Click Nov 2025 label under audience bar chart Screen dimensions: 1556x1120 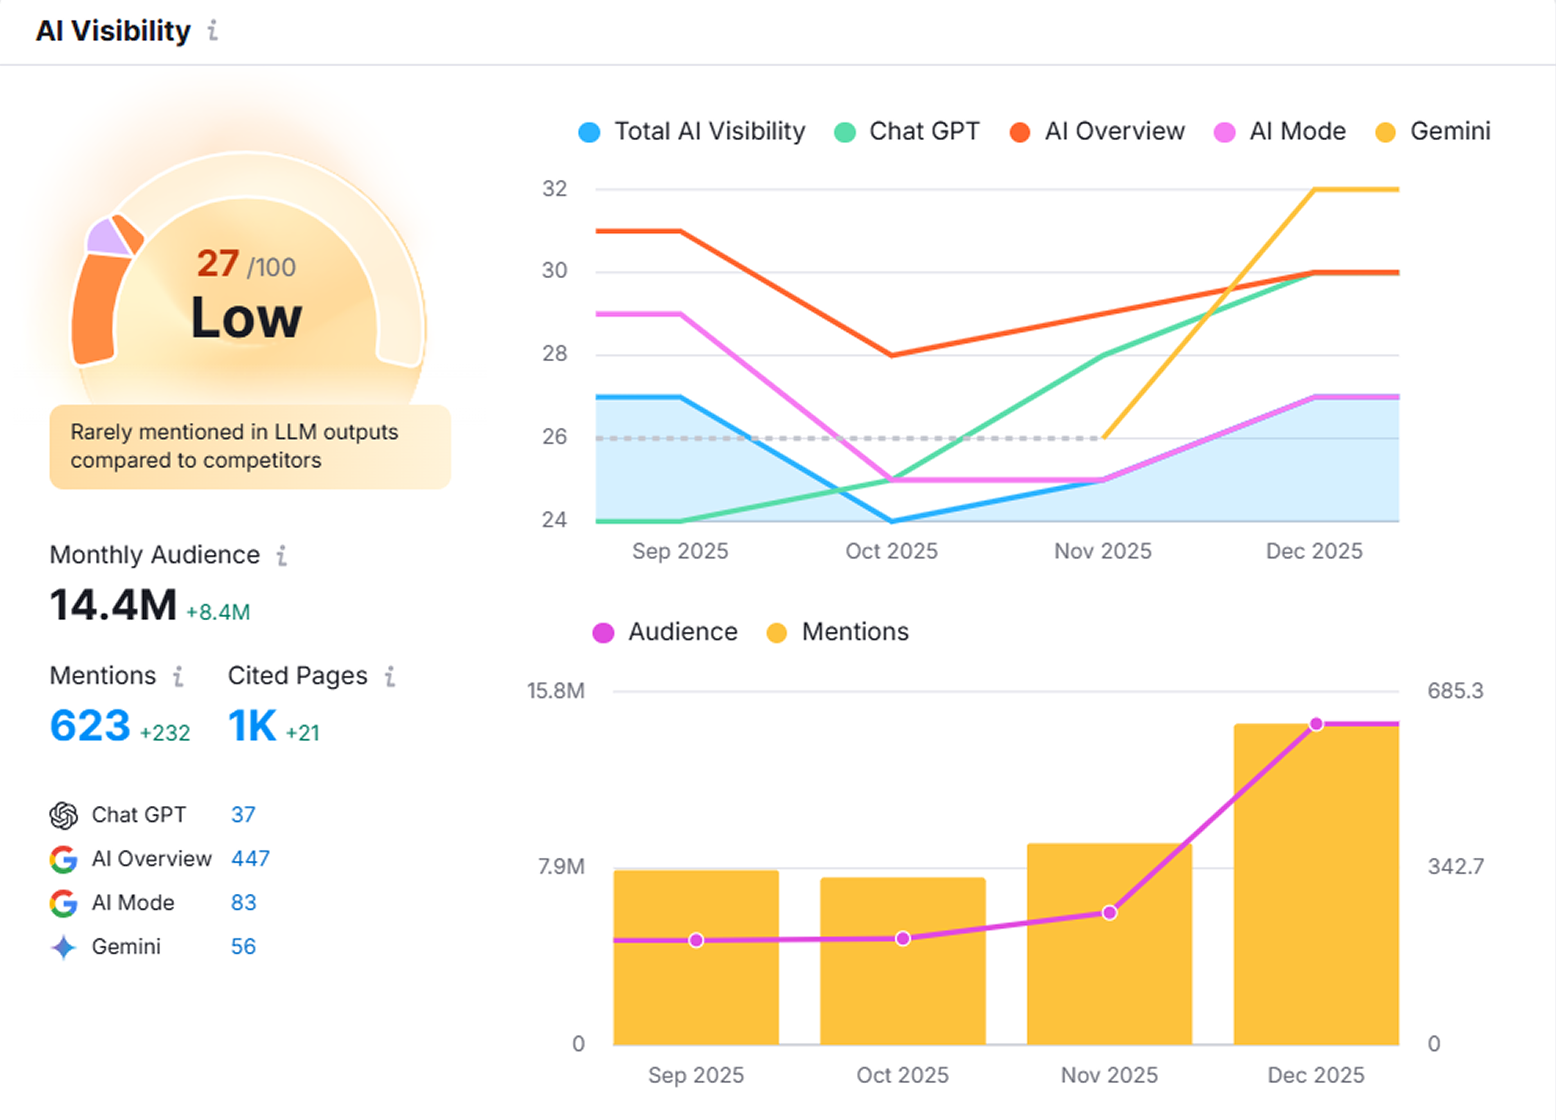tap(1109, 1075)
